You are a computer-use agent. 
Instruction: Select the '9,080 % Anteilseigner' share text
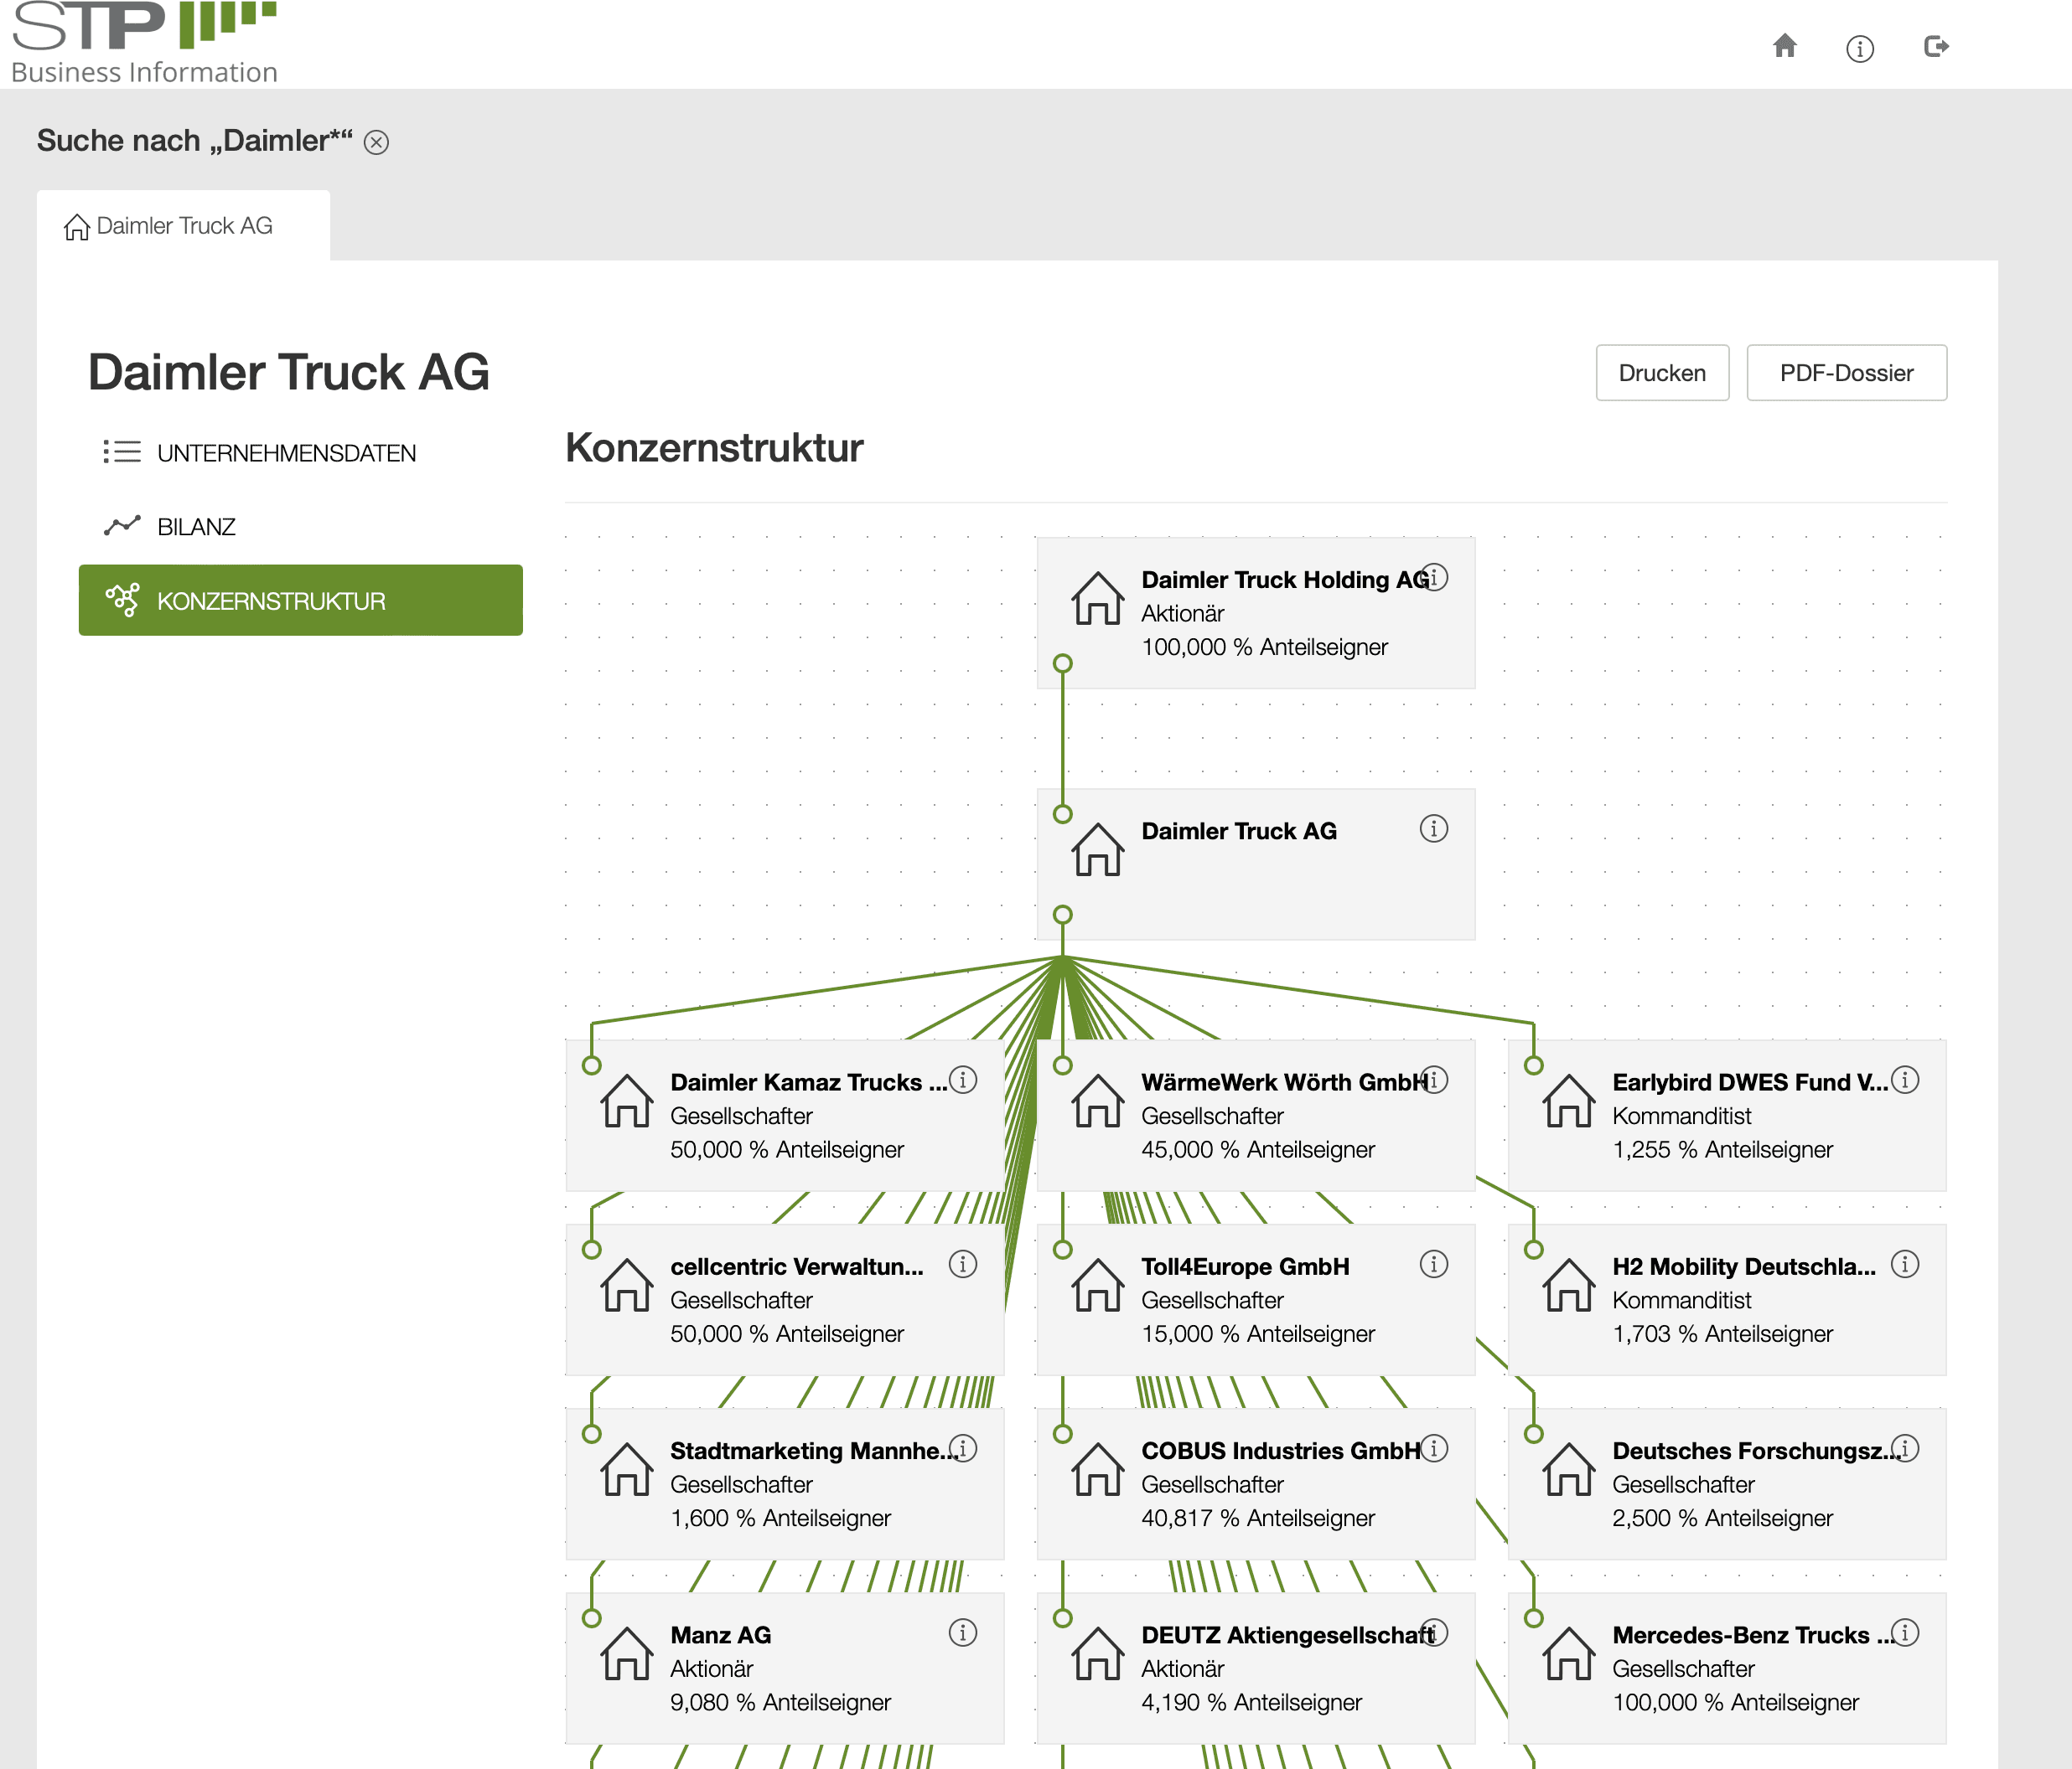[780, 1702]
